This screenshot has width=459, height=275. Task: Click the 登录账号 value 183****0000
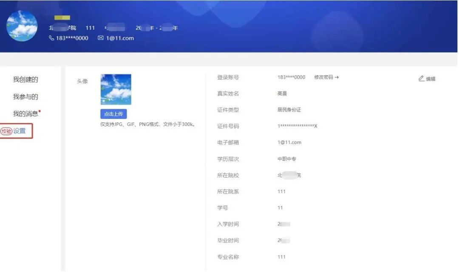pyautogui.click(x=291, y=77)
